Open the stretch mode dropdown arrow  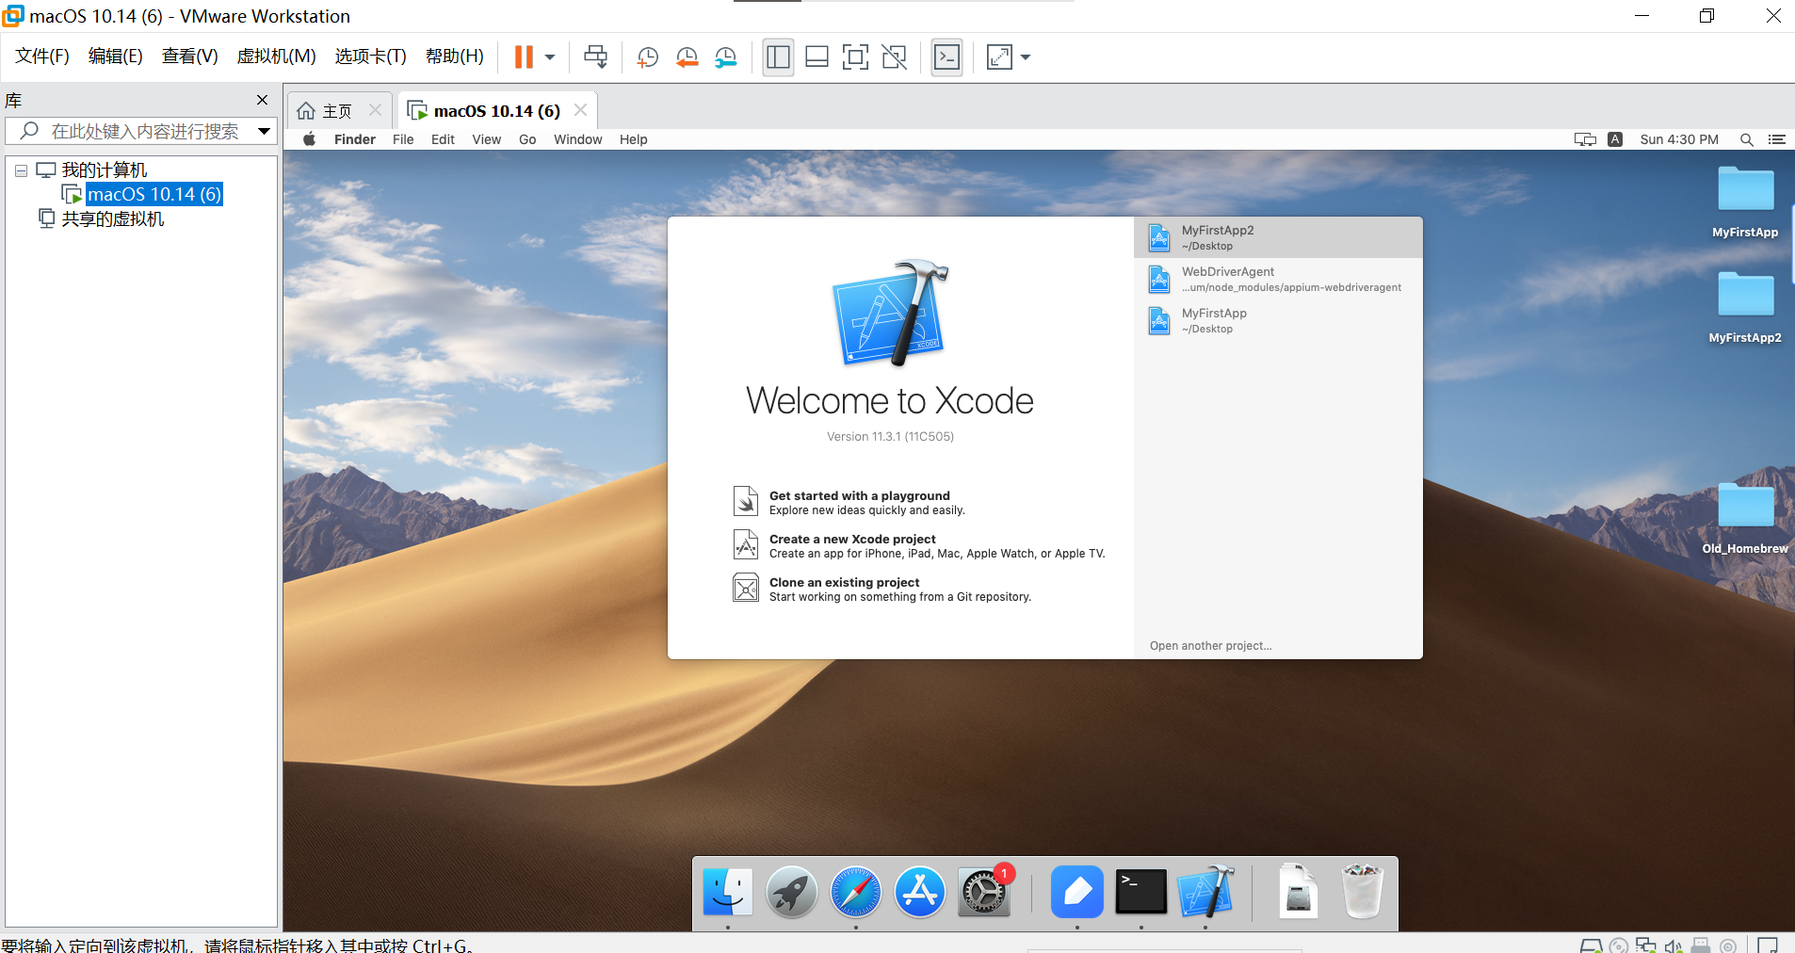1026,57
